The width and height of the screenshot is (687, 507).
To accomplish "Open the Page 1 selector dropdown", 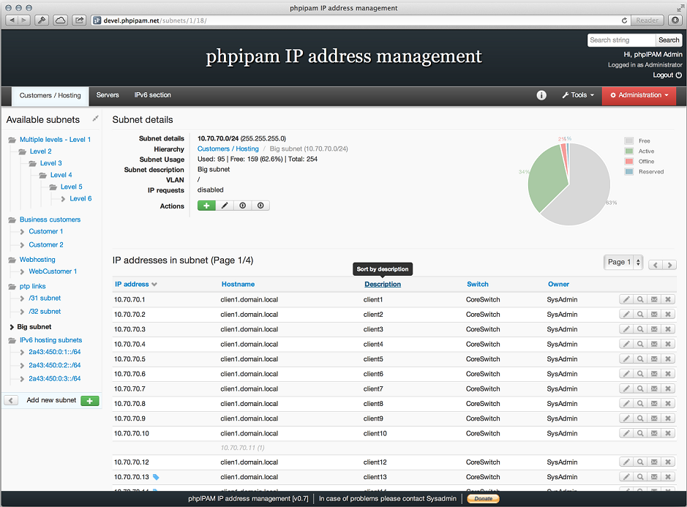I will point(623,262).
